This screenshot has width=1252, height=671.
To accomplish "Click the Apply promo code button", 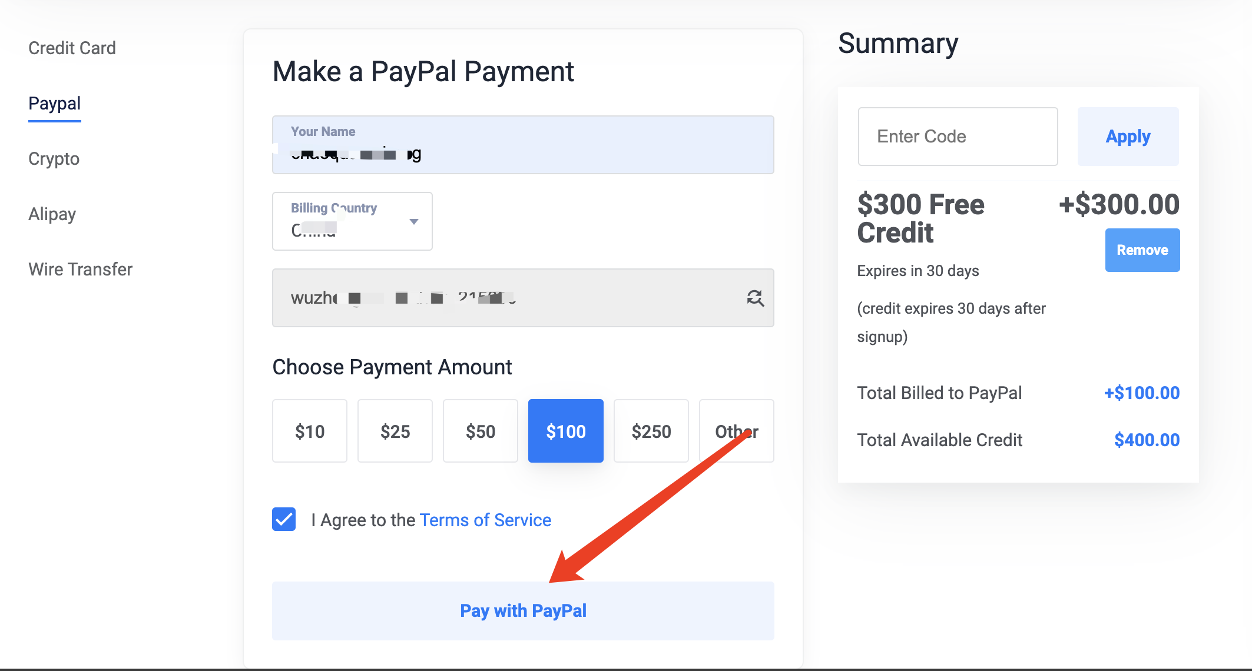I will 1128,137.
